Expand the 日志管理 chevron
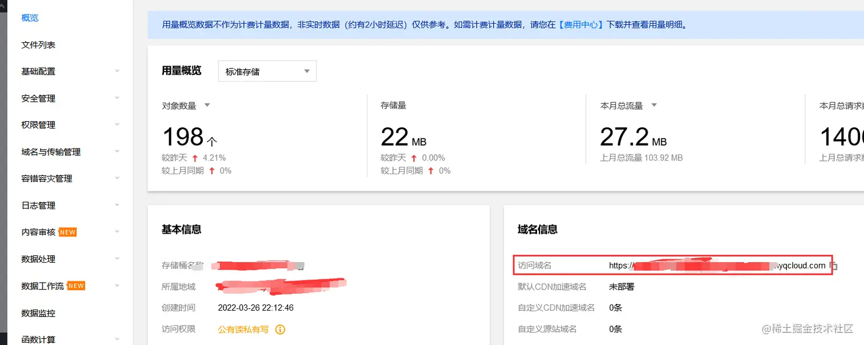Screen dimensions: 864x345 117,204
